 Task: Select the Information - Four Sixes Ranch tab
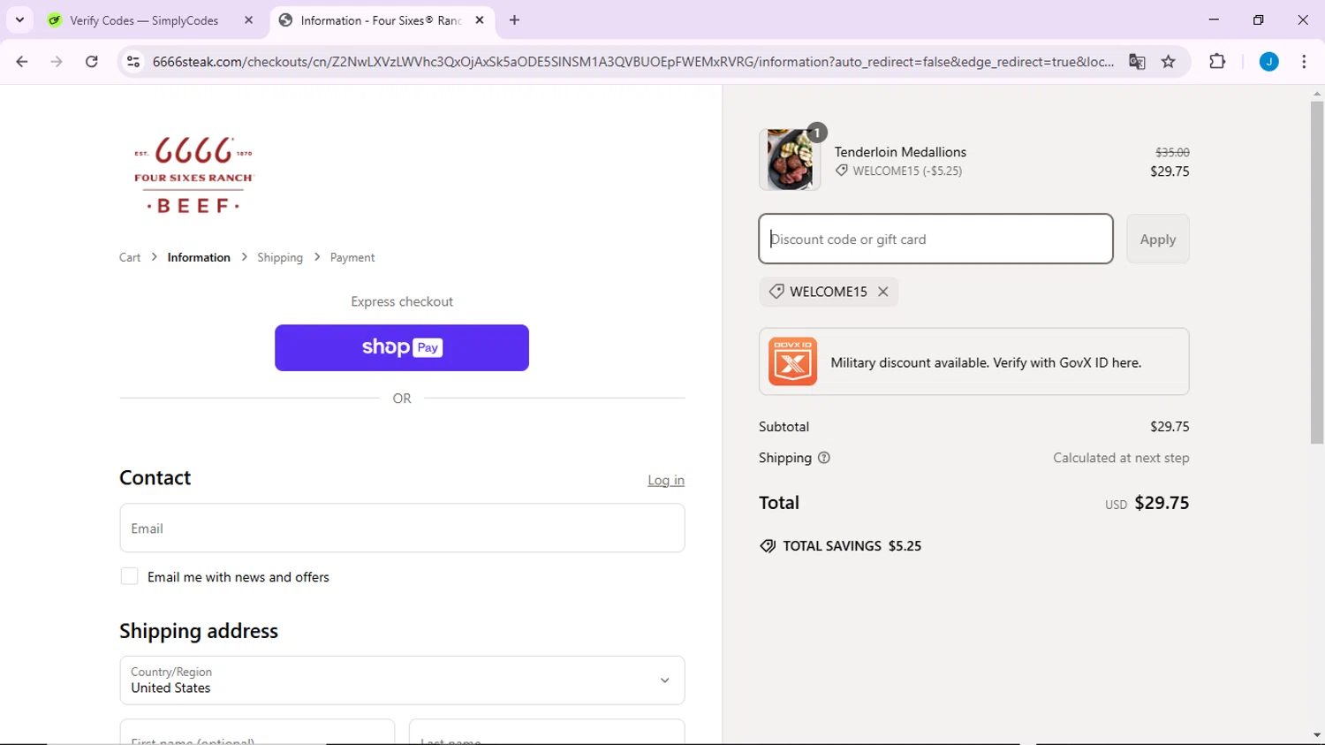click(x=382, y=20)
